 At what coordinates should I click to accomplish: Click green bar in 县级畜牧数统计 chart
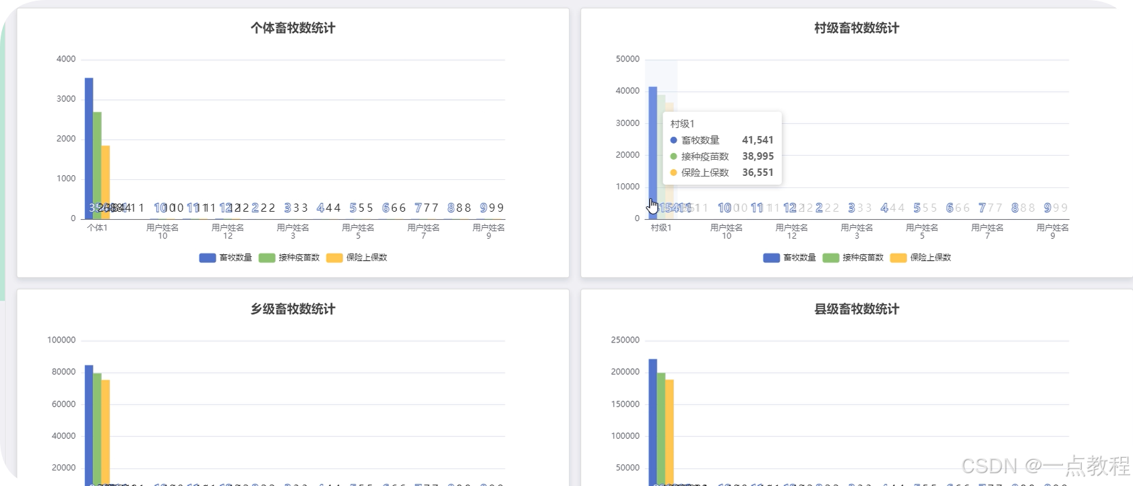pyautogui.click(x=661, y=429)
